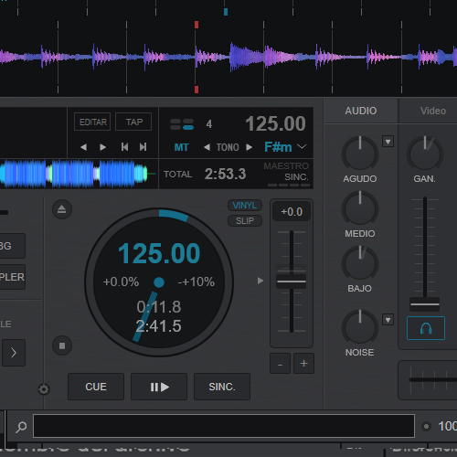Raise the key with TONO right arrow
457x457 pixels.
tap(250, 147)
